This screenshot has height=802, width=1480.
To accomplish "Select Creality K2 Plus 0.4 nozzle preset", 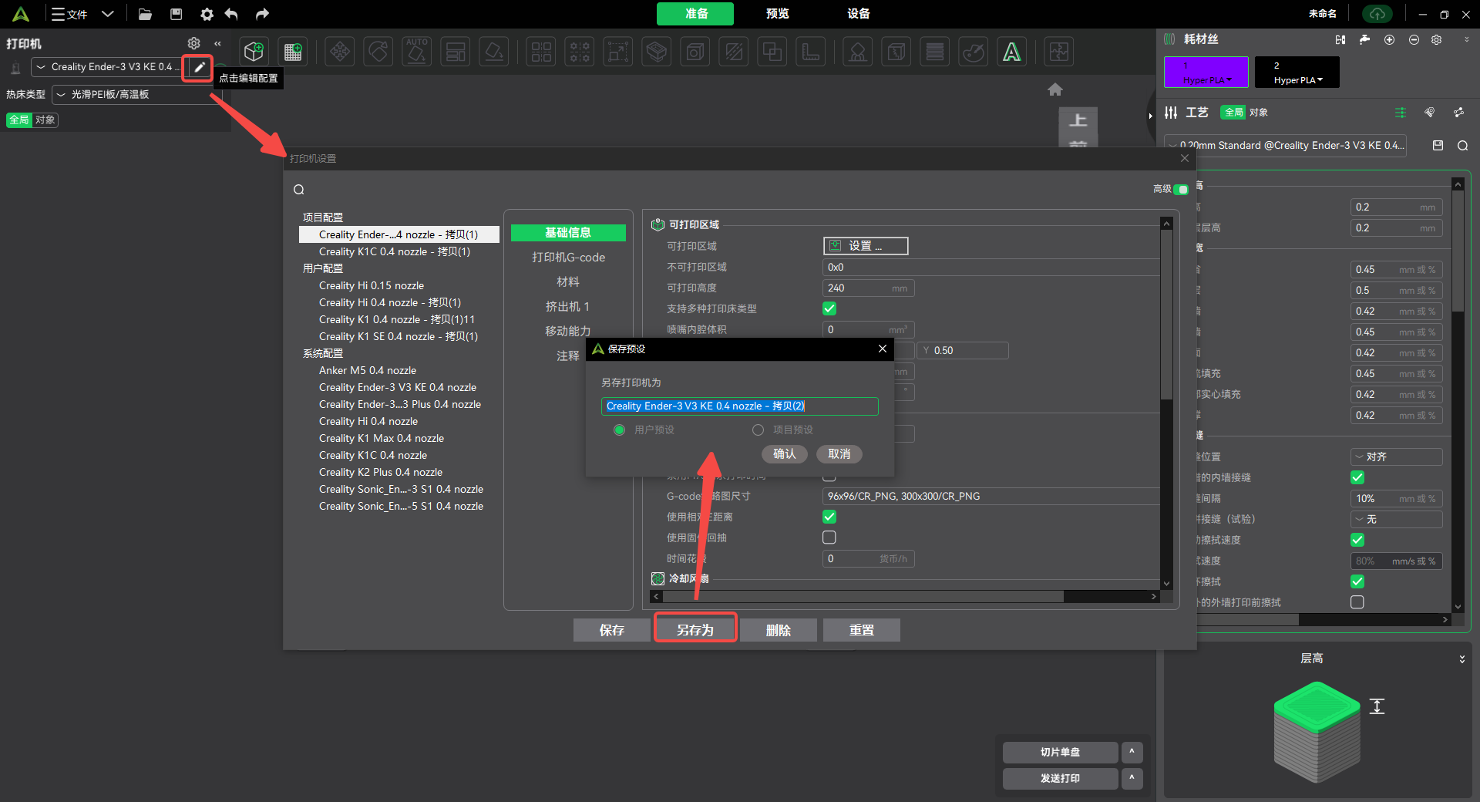I will (381, 473).
